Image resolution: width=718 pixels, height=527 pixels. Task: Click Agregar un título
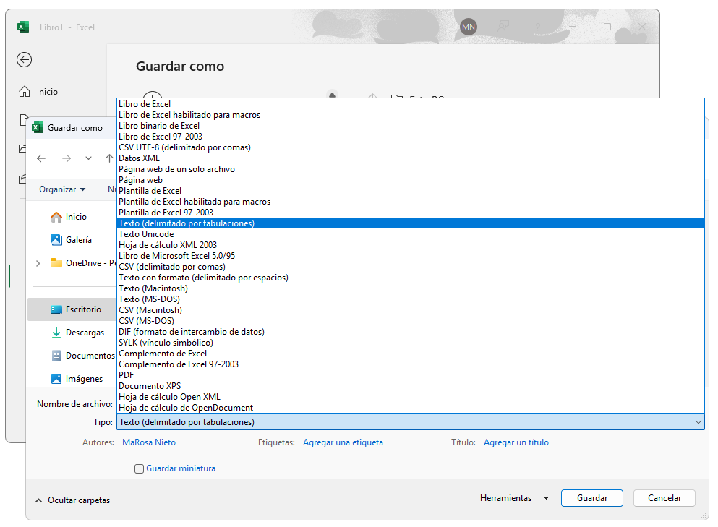tap(516, 442)
